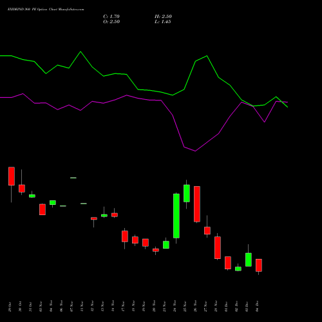Click the 30 Oct date label
Image resolution: width=322 pixels, height=322 pixels.
20,307
